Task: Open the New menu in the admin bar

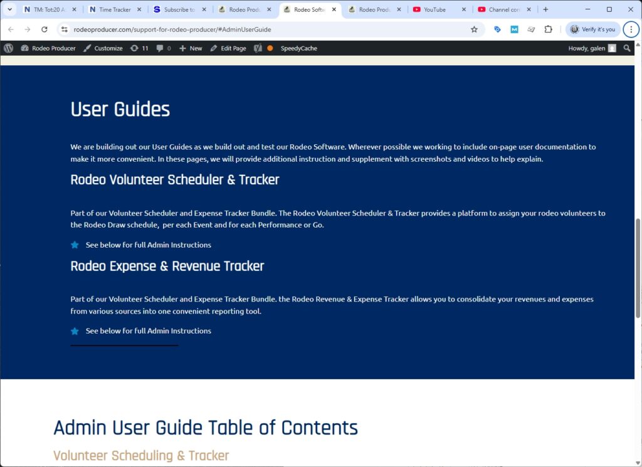Action: pos(190,48)
